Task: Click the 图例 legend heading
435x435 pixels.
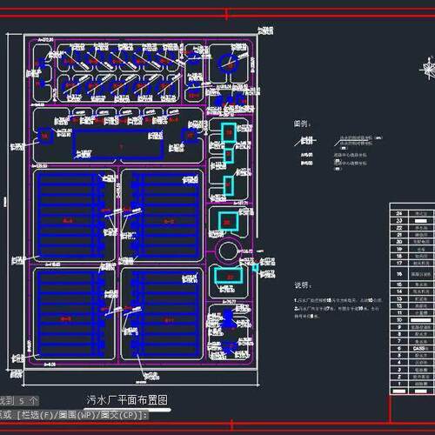Action: (x=302, y=124)
